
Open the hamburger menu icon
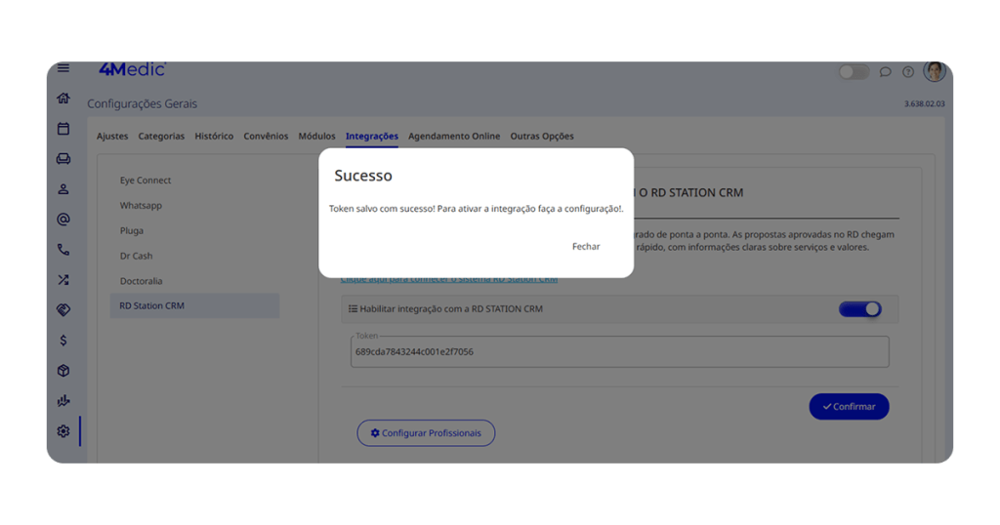(63, 68)
